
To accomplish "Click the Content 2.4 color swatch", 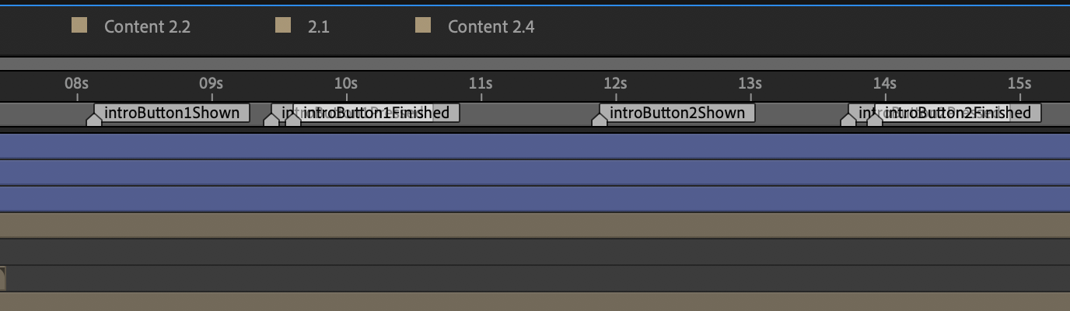I will pos(423,26).
